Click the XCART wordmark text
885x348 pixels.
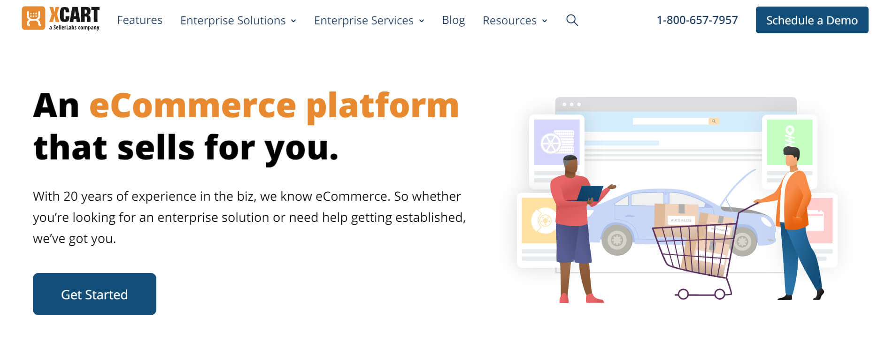tap(74, 15)
